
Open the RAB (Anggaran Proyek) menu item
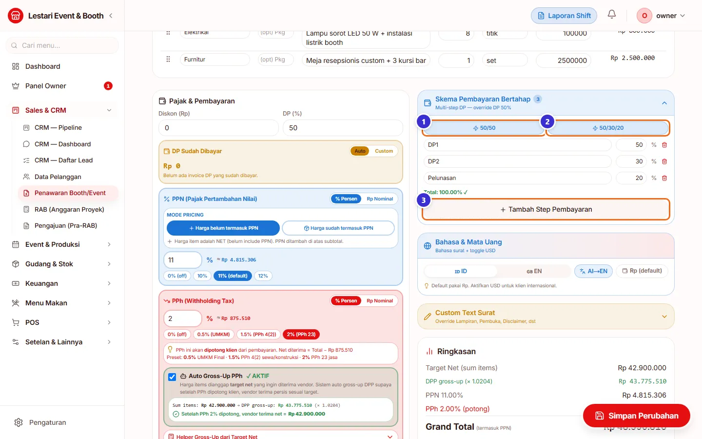coord(69,209)
